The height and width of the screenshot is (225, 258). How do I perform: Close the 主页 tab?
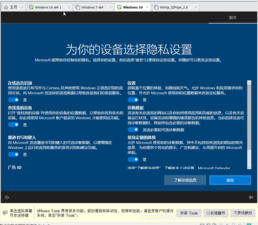[22, 7]
